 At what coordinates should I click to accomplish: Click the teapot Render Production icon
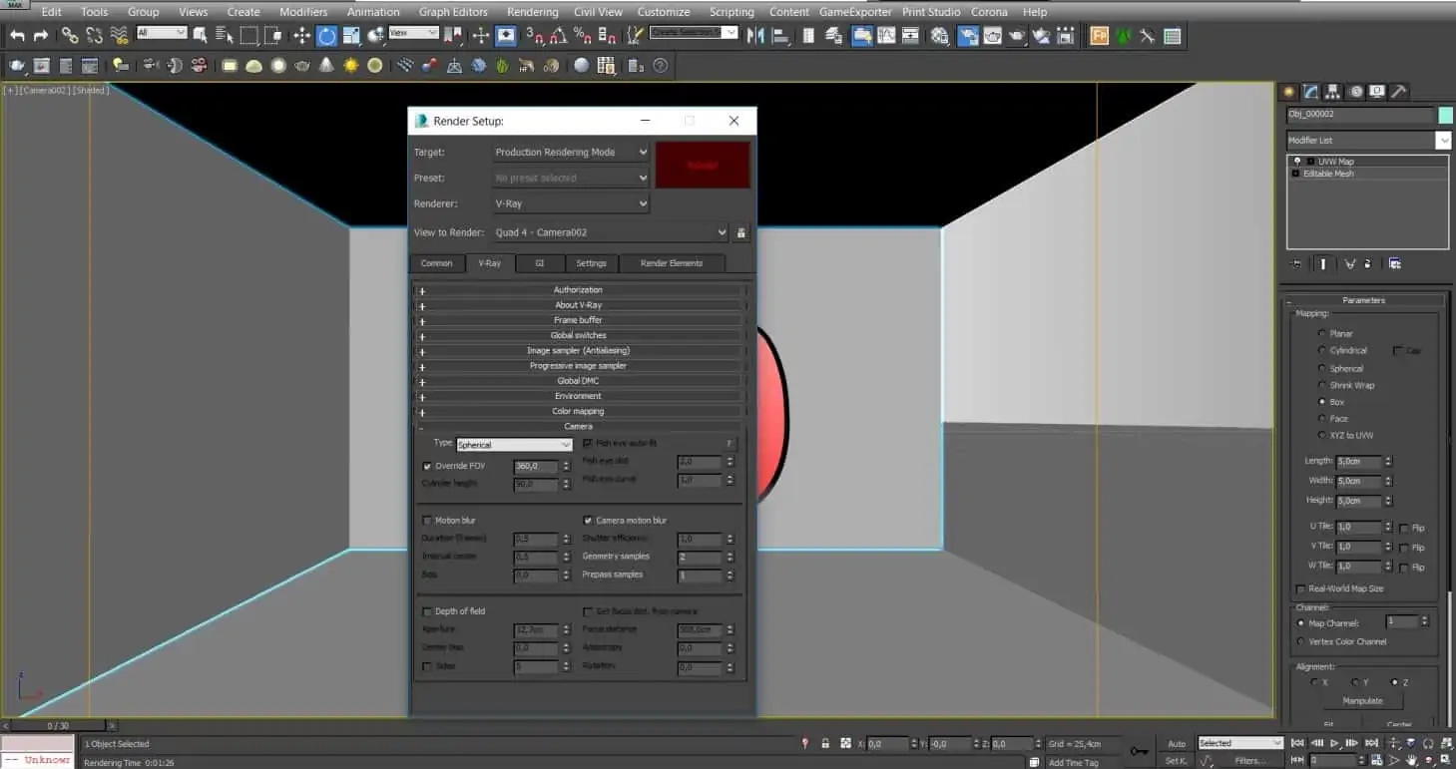[x=1016, y=36]
